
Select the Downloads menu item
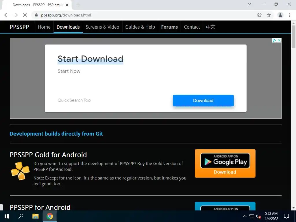point(68,27)
